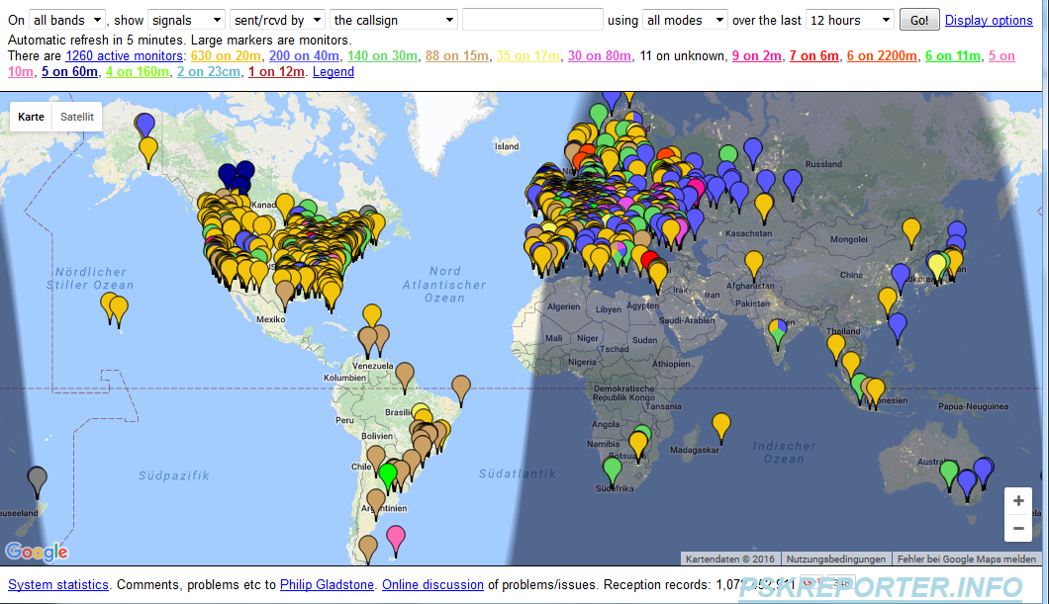Open the 'sent/rcvd by' dropdown
Screen dimensions: 1049x604
click(x=277, y=20)
